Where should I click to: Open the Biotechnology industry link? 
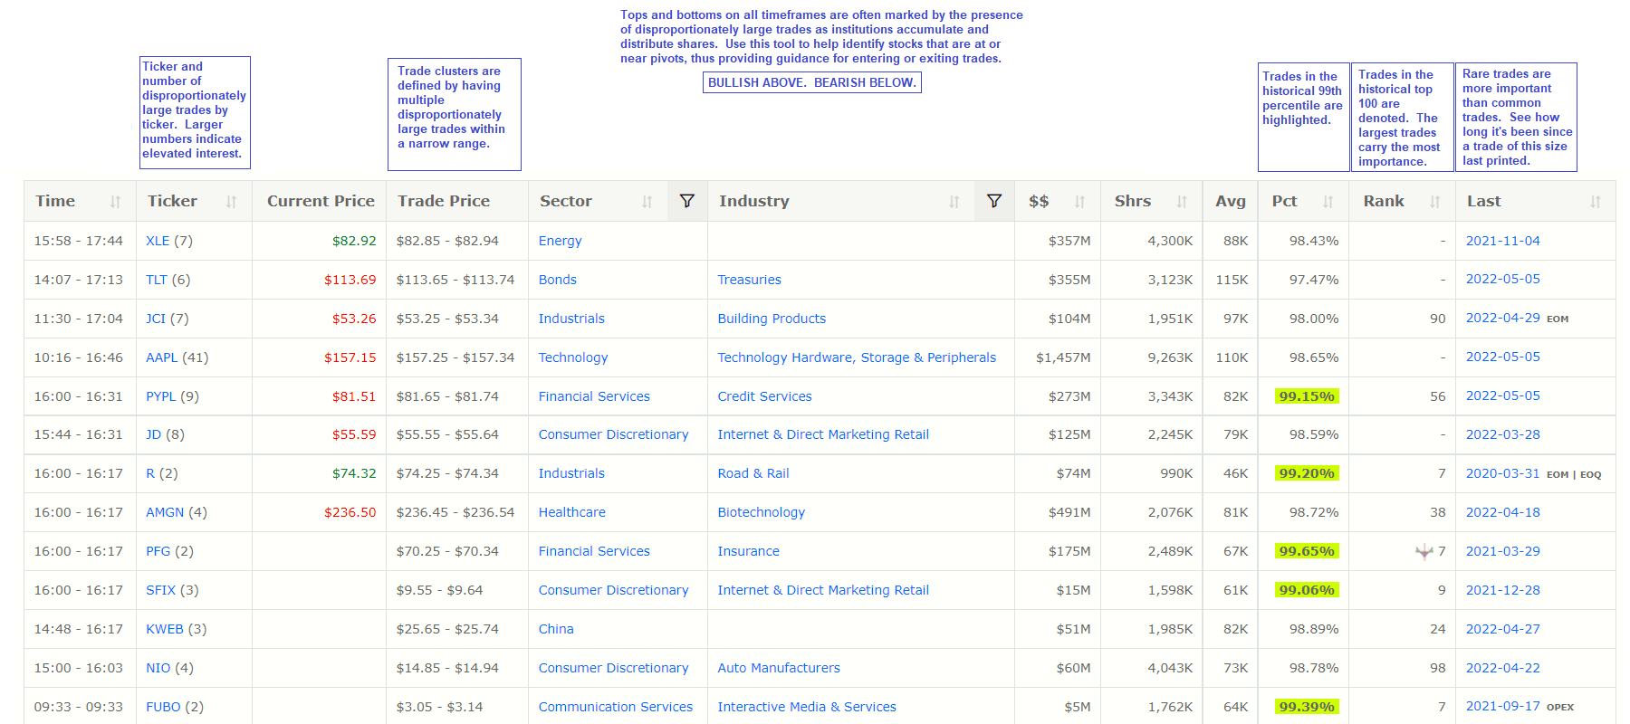pos(762,512)
